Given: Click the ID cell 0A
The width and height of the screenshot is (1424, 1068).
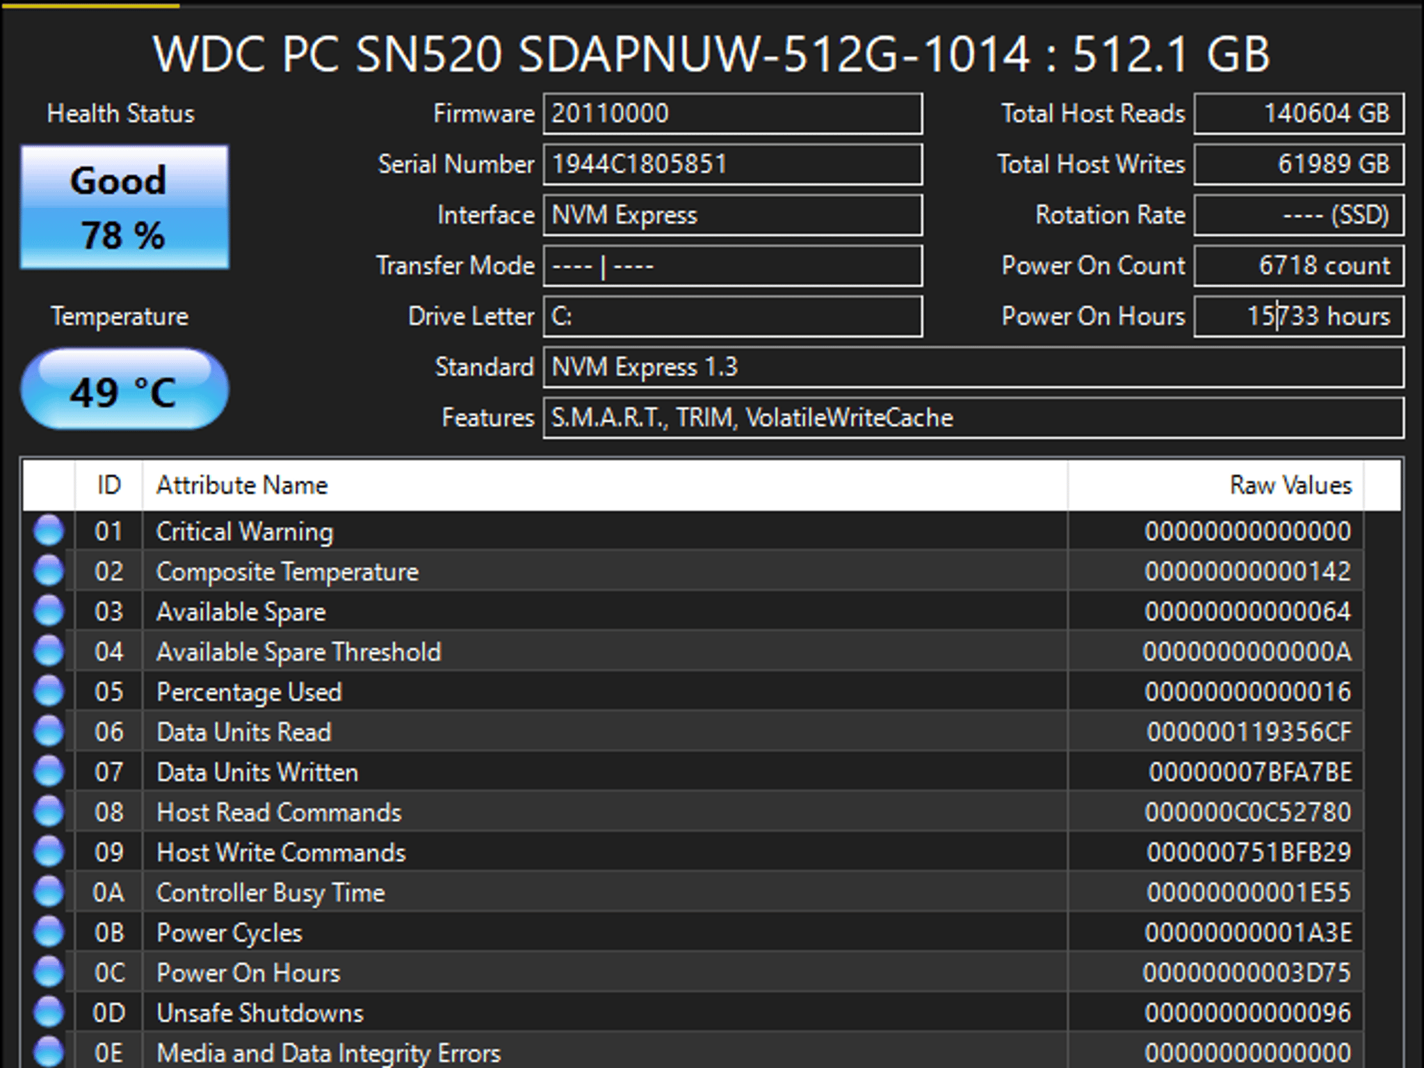Looking at the screenshot, I should [108, 893].
